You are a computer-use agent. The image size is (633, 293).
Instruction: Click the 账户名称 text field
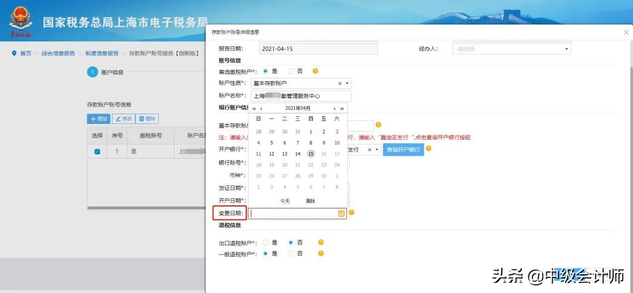click(301, 96)
